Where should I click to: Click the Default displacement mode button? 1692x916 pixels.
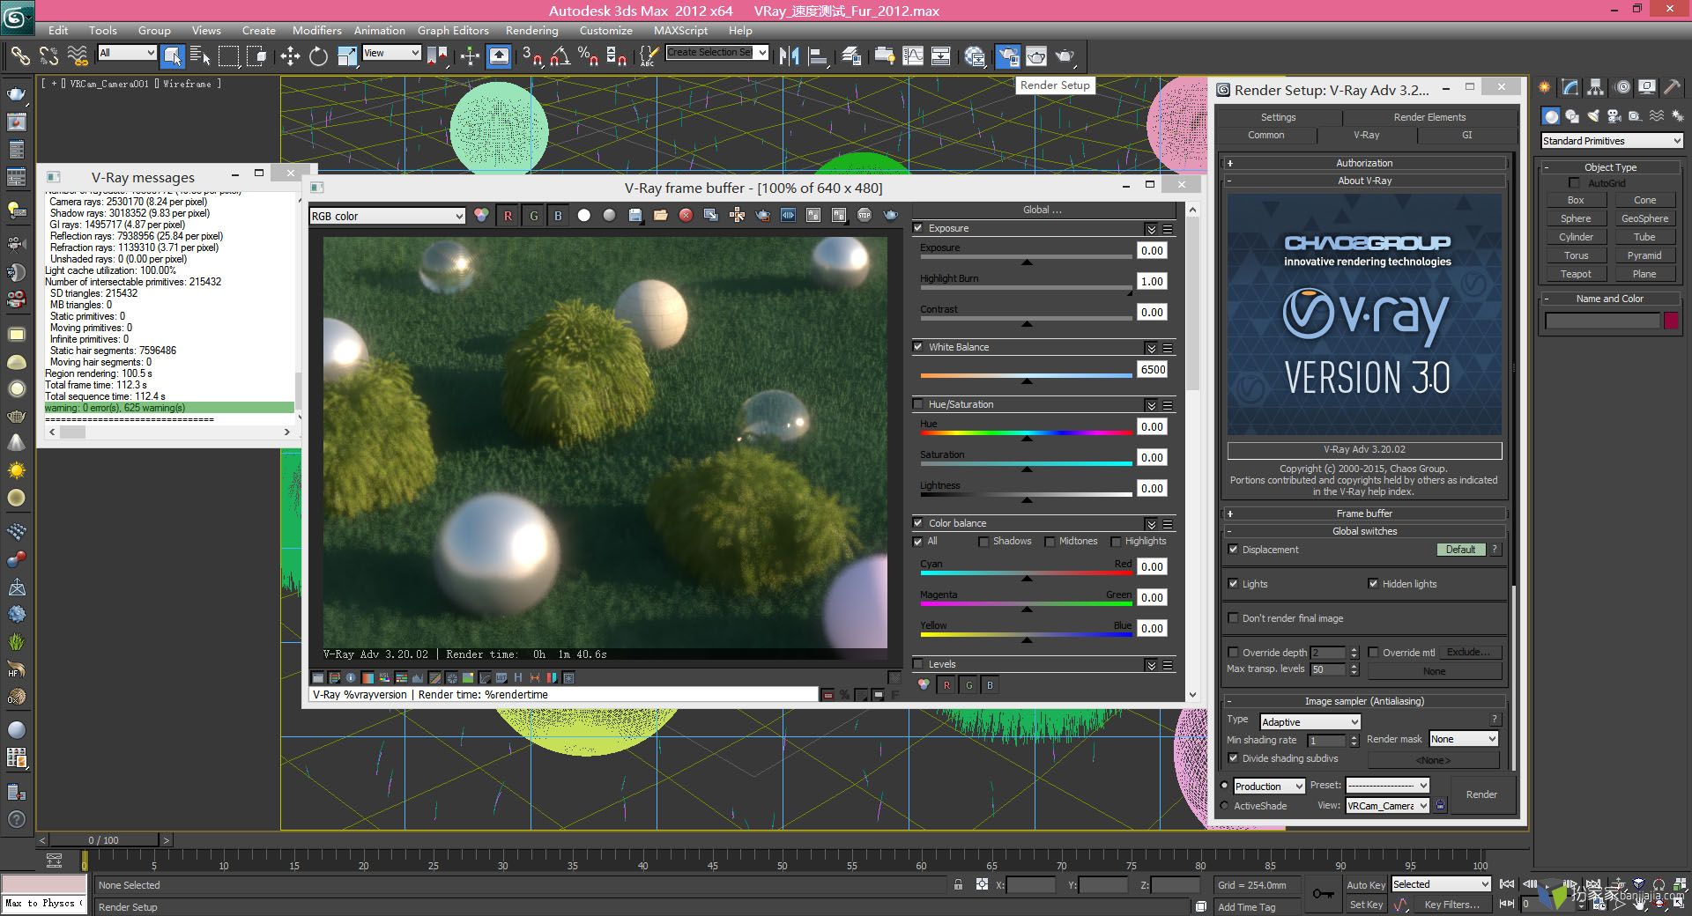click(1460, 550)
